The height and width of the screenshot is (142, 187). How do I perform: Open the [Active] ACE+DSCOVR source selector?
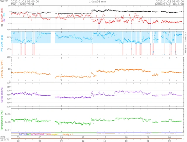170,4
